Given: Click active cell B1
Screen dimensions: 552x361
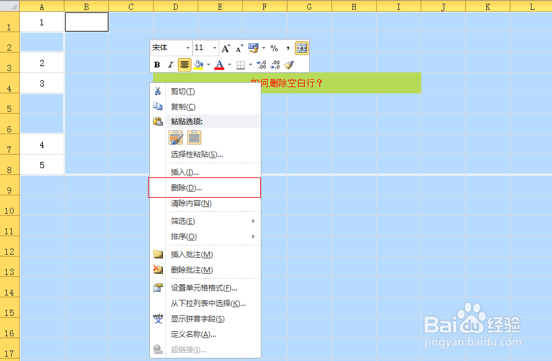Looking at the screenshot, I should point(87,22).
